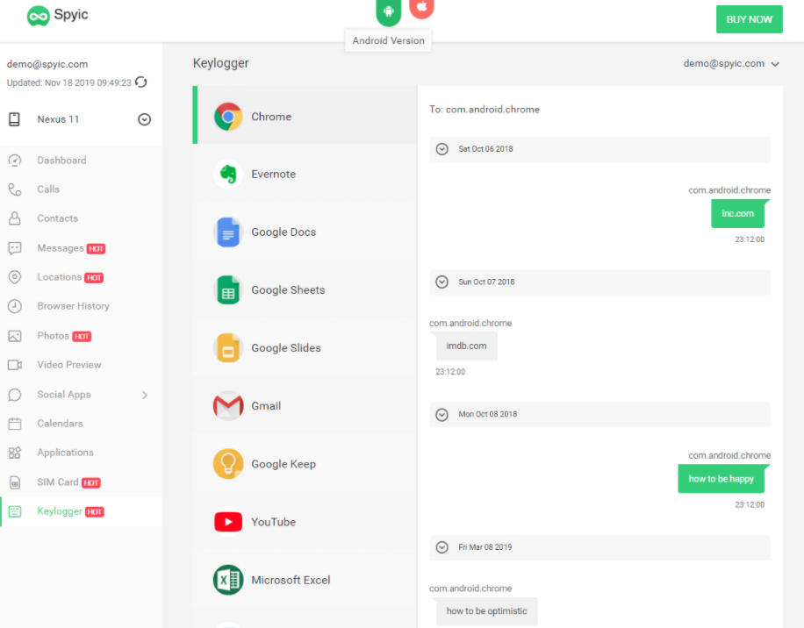Select Google Docs app row label
Image resolution: width=804 pixels, height=628 pixels.
point(284,232)
